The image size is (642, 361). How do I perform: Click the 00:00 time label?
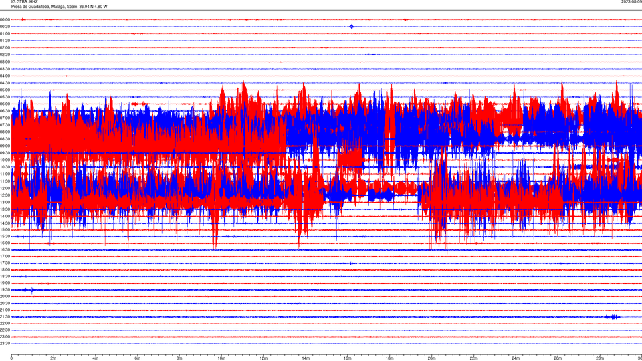5,19
